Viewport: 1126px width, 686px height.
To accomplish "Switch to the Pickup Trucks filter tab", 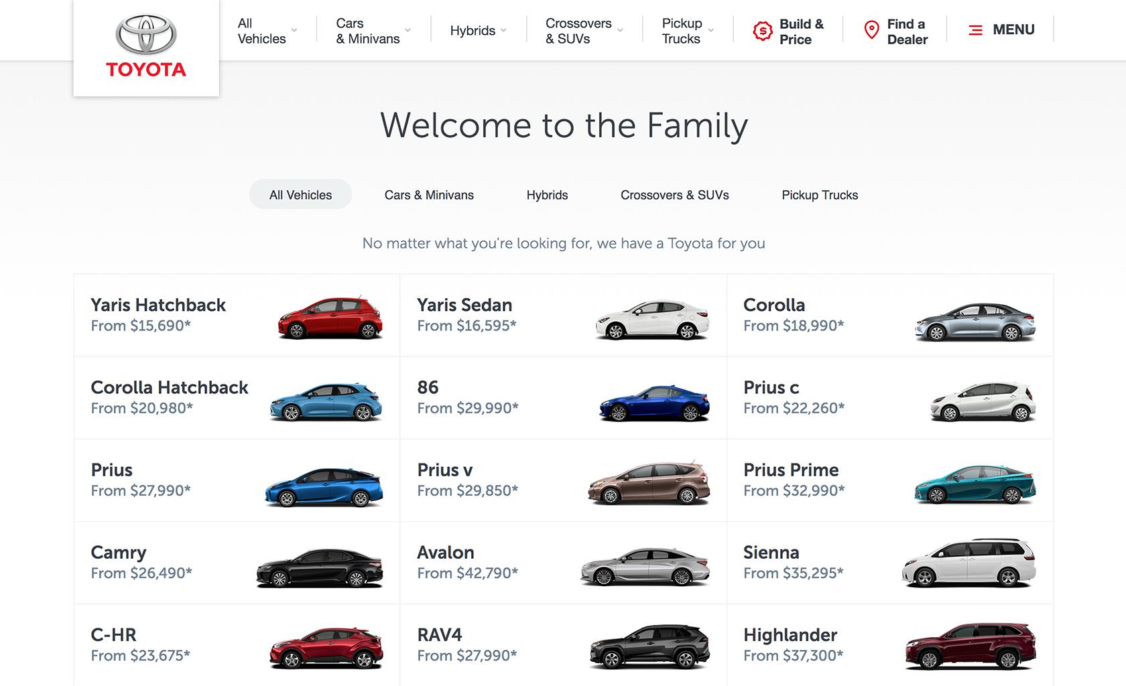I will [820, 195].
